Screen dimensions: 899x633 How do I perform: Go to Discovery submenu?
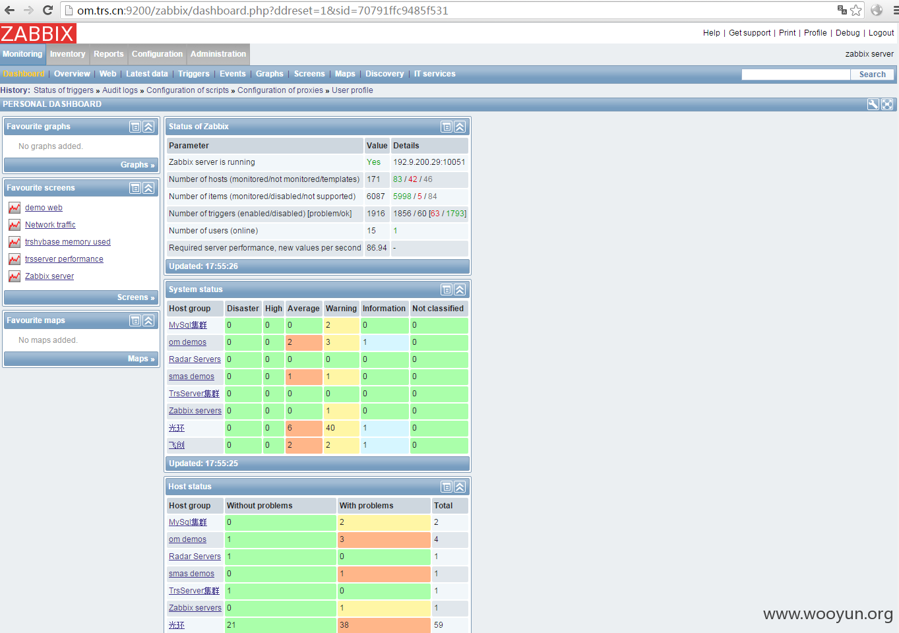point(385,74)
